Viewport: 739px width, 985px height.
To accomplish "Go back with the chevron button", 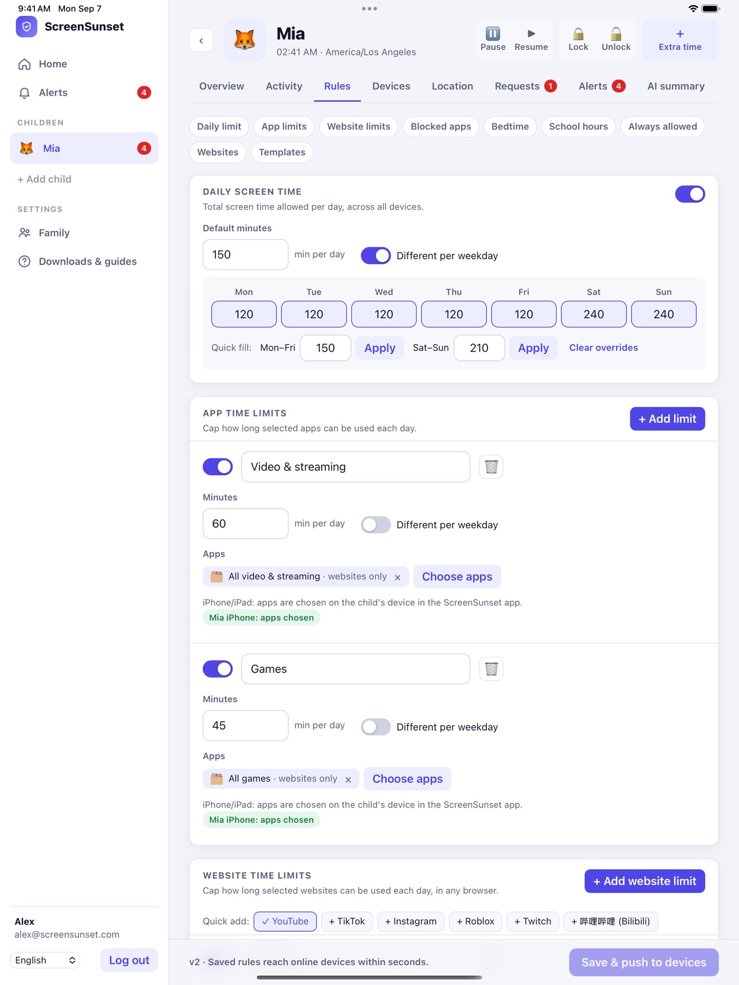I will pos(201,41).
